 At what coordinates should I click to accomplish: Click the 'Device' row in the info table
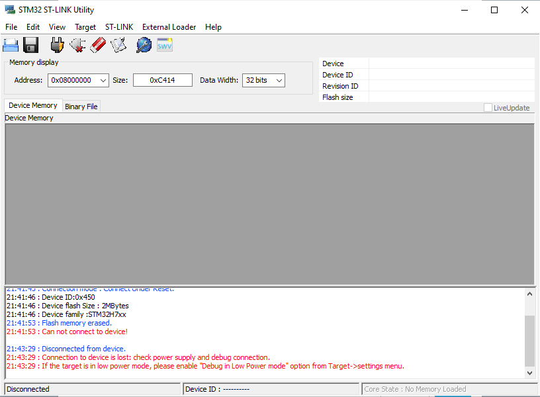coord(427,64)
